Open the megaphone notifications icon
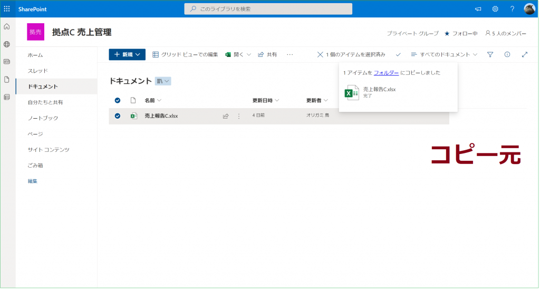The height and width of the screenshot is (289, 540). click(x=478, y=9)
